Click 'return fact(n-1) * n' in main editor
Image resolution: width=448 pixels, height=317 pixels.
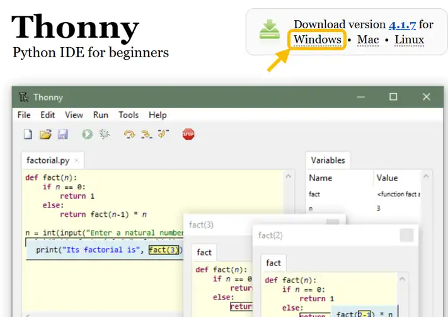pyautogui.click(x=103, y=214)
